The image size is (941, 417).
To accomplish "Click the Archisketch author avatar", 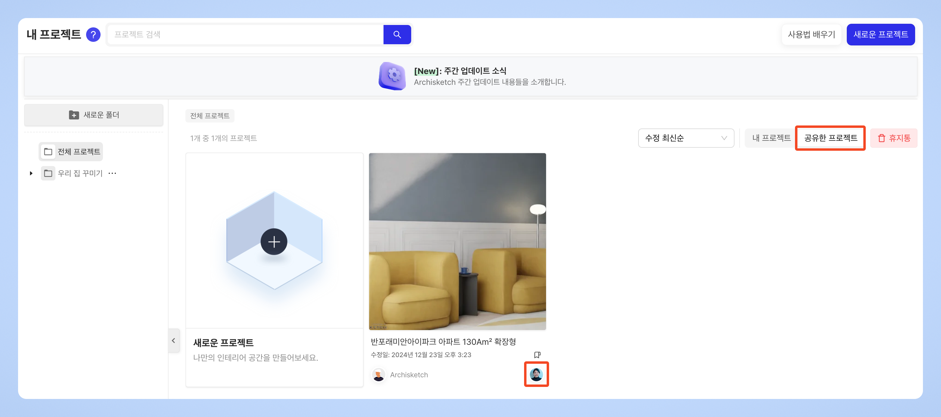I will point(378,375).
